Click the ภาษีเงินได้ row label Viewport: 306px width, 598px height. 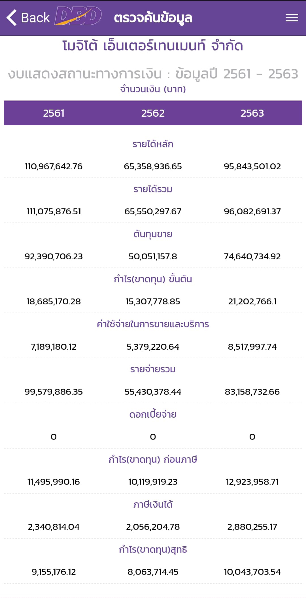(x=153, y=505)
